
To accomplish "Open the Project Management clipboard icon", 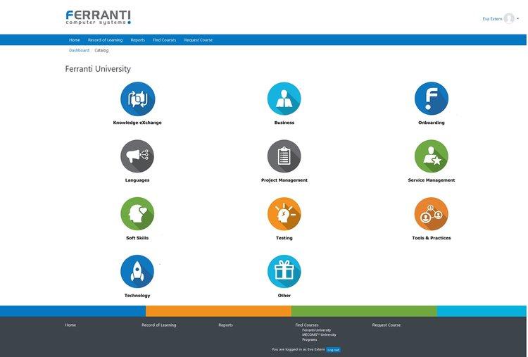I will click(284, 156).
